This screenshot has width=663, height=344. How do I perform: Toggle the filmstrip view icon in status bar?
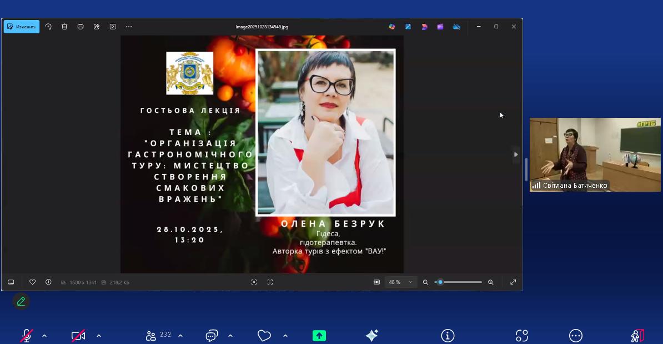tap(11, 282)
